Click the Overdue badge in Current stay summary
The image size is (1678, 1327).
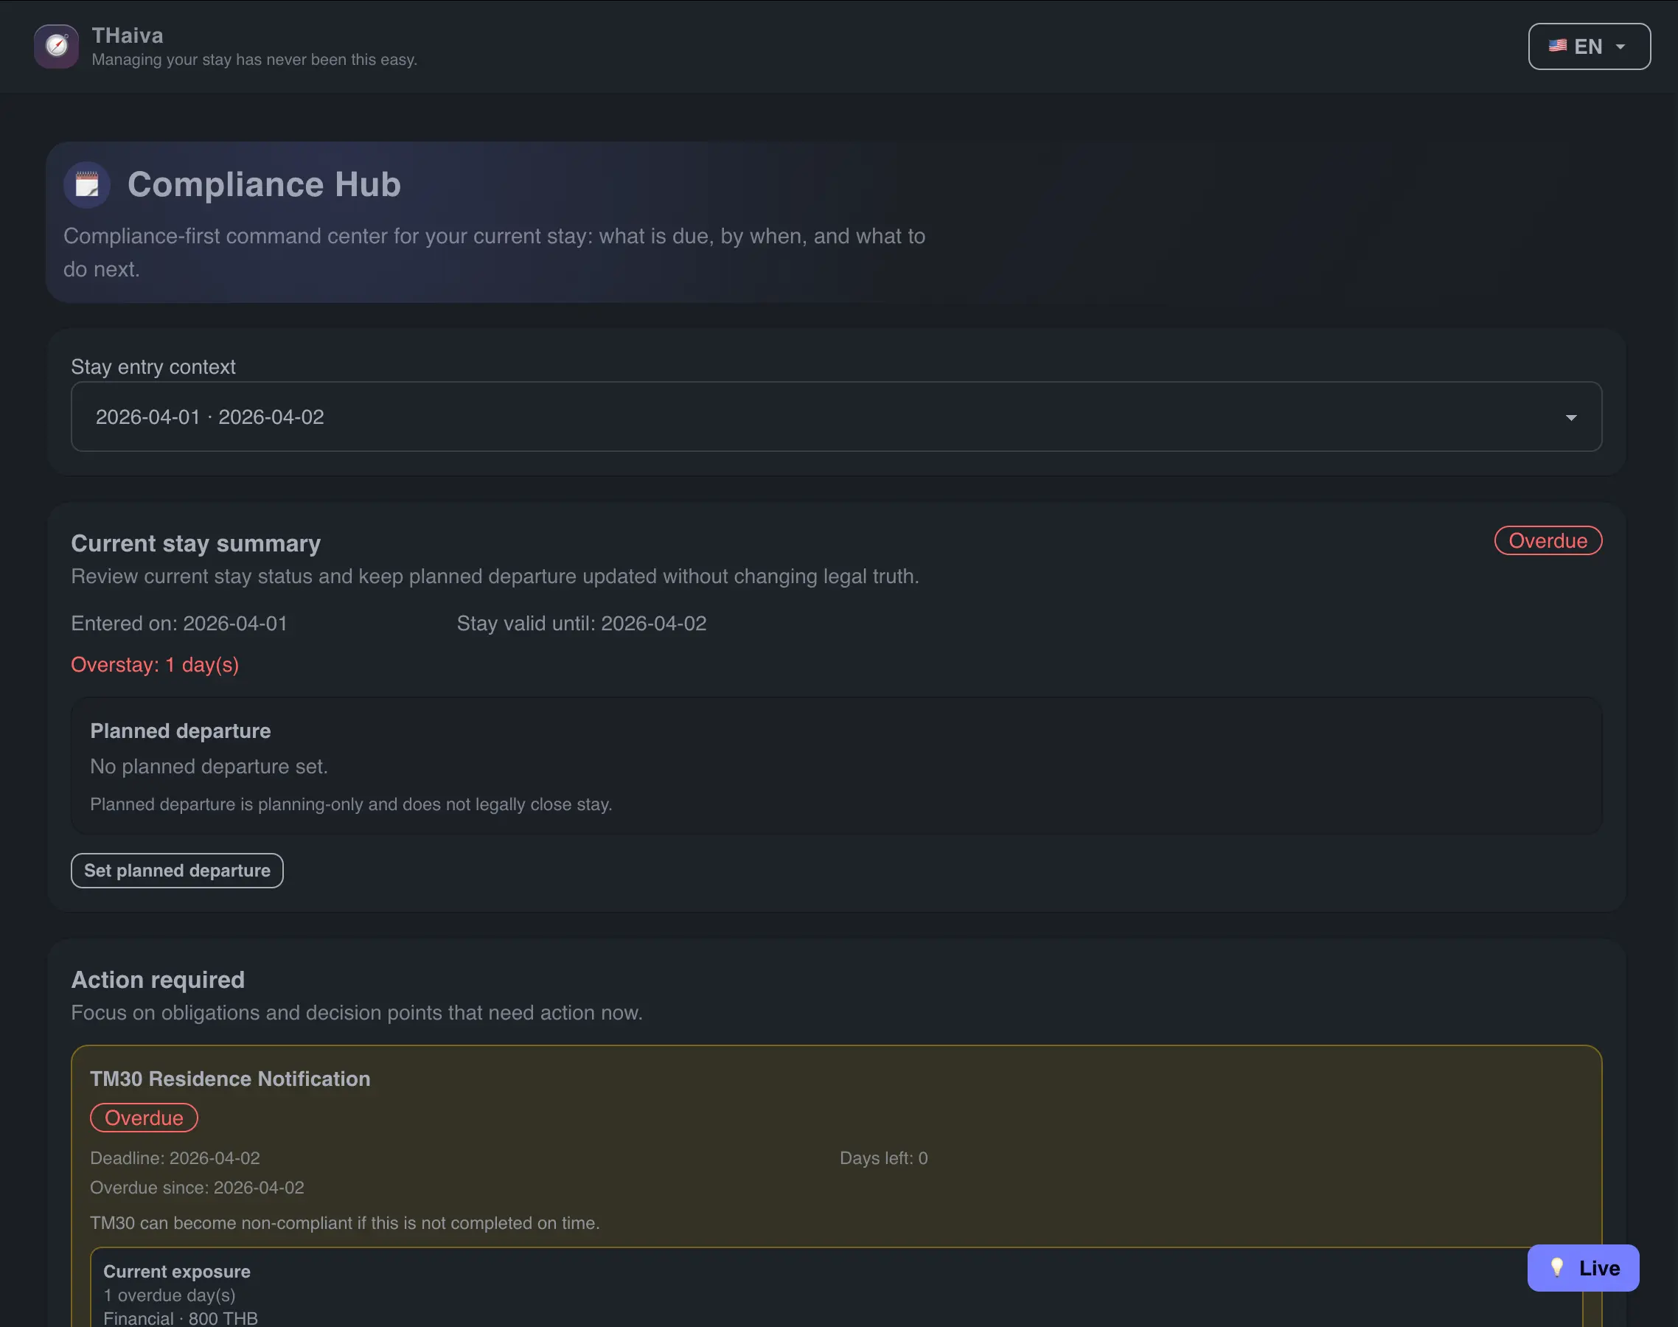click(1547, 540)
